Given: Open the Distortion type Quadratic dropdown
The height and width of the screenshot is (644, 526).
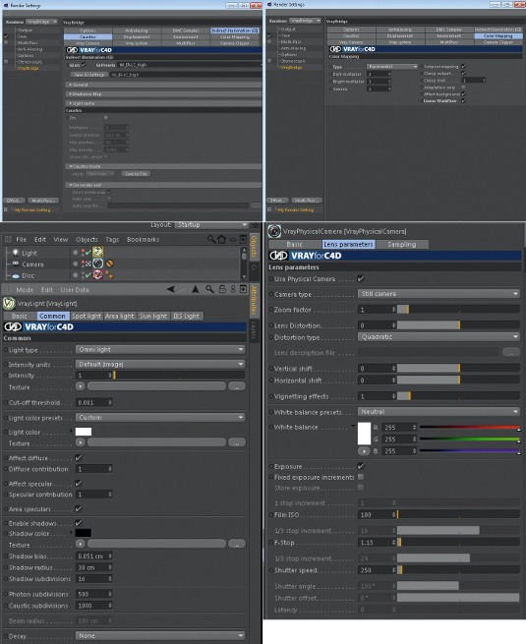Looking at the screenshot, I should tap(438, 337).
